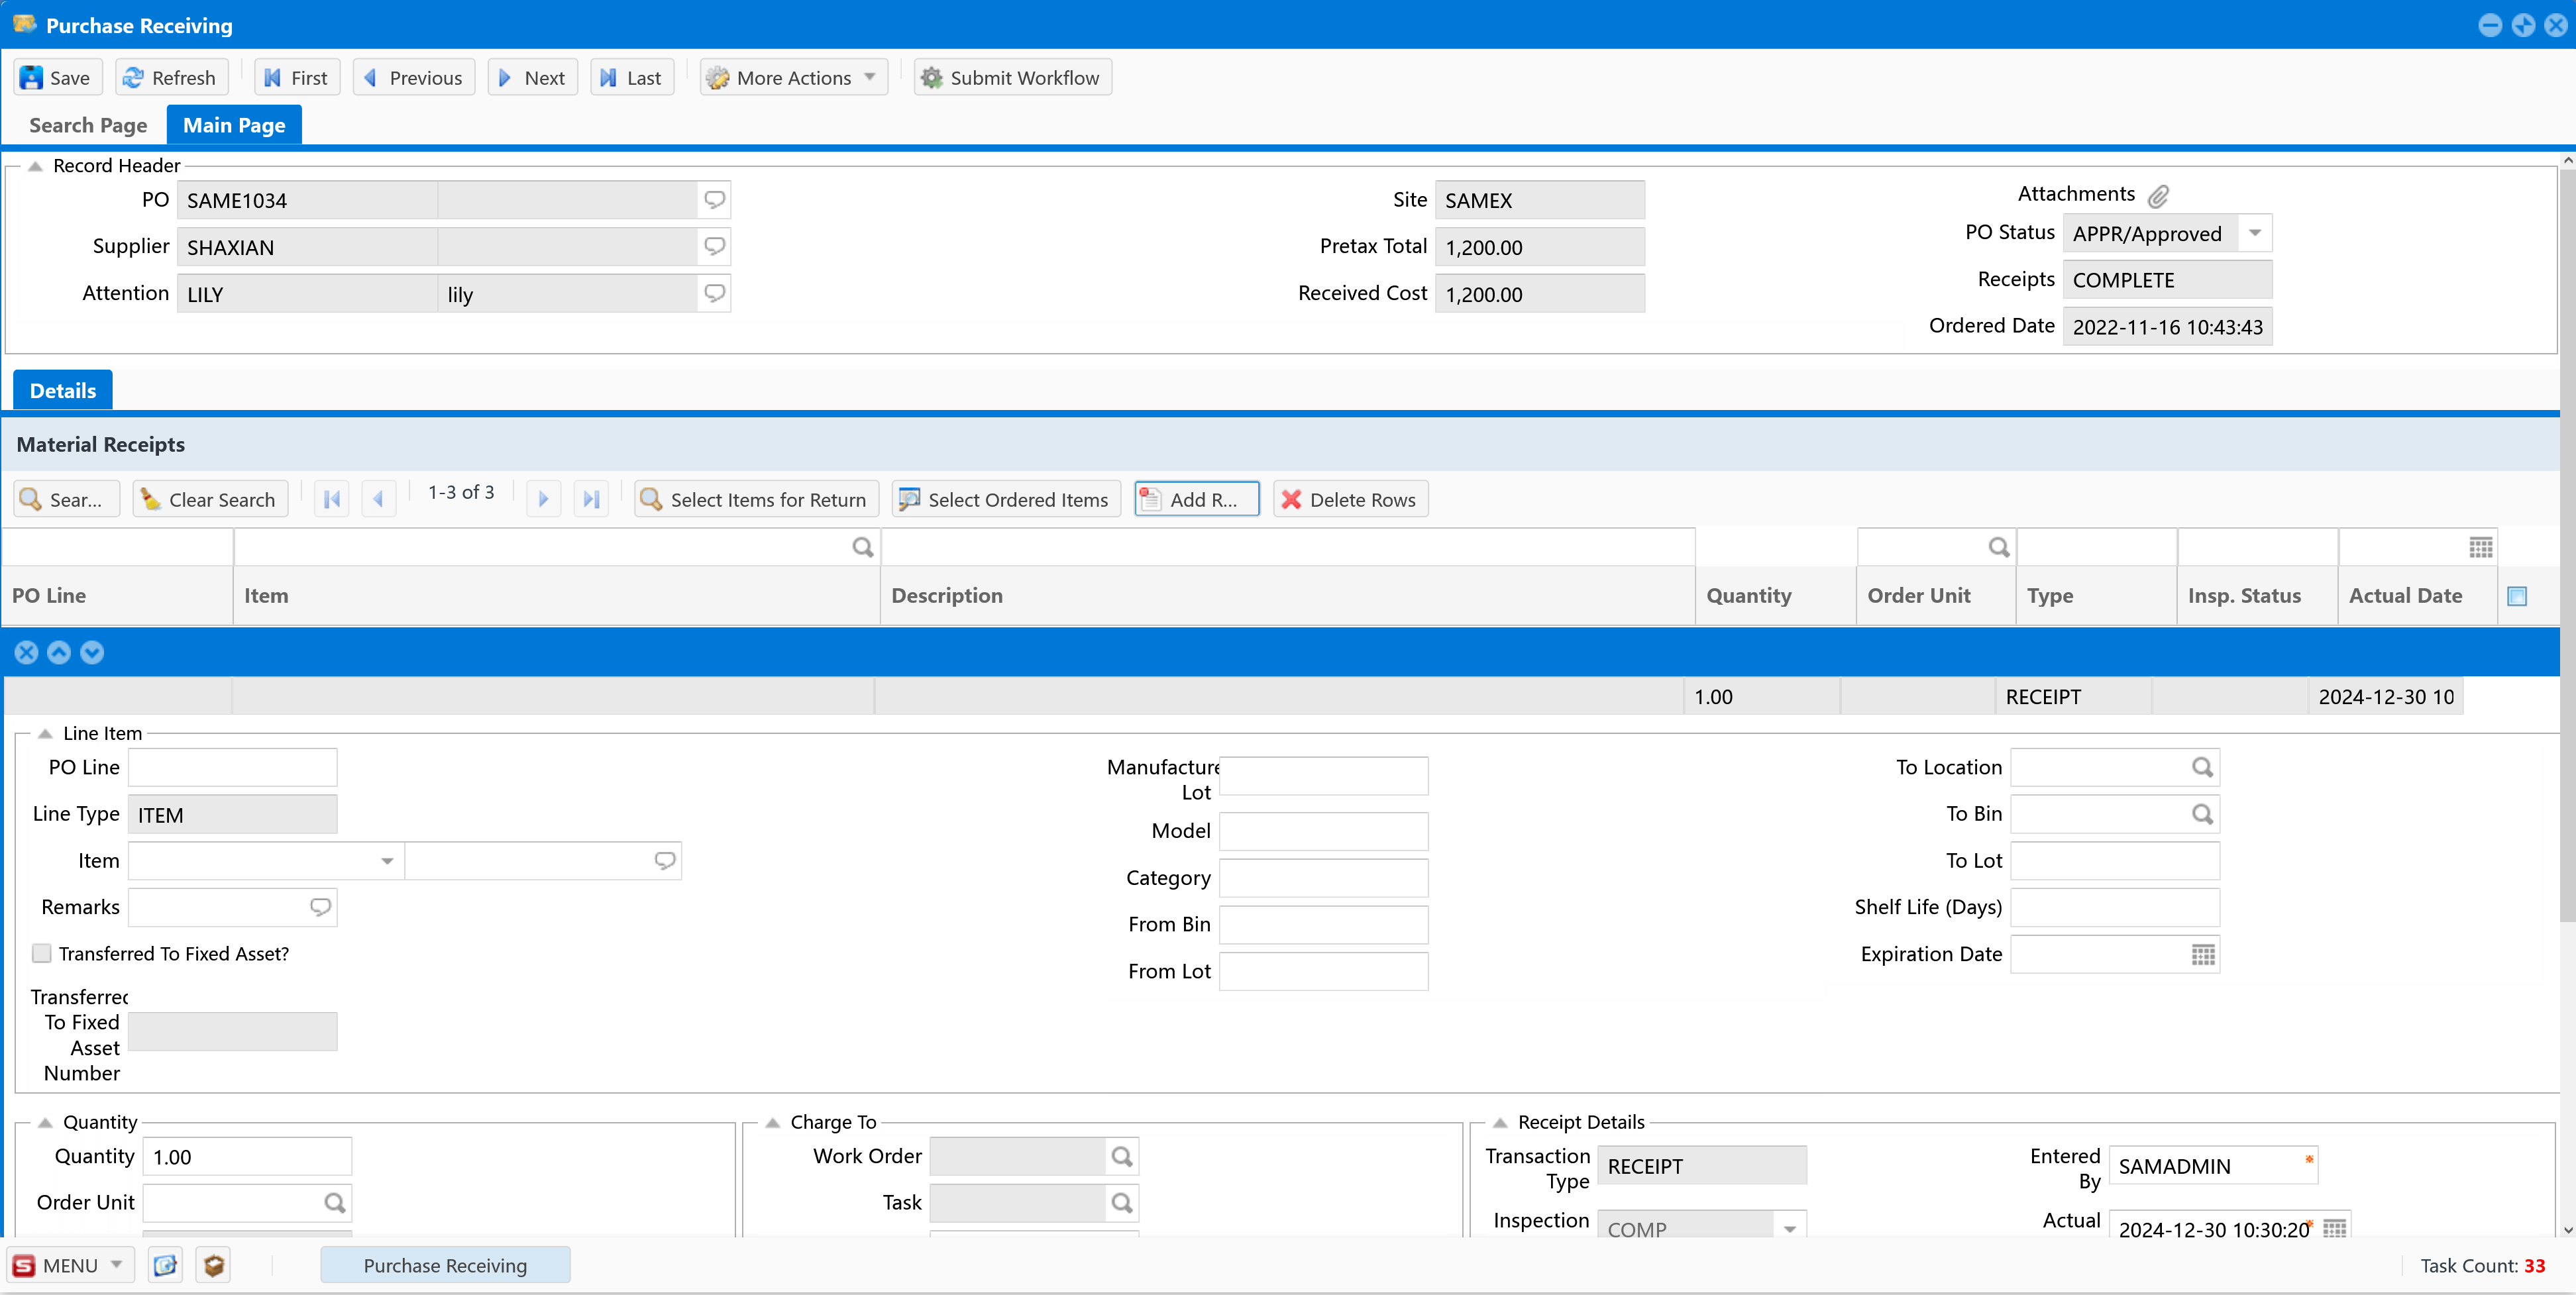Collapse the Quantity section

45,1122
